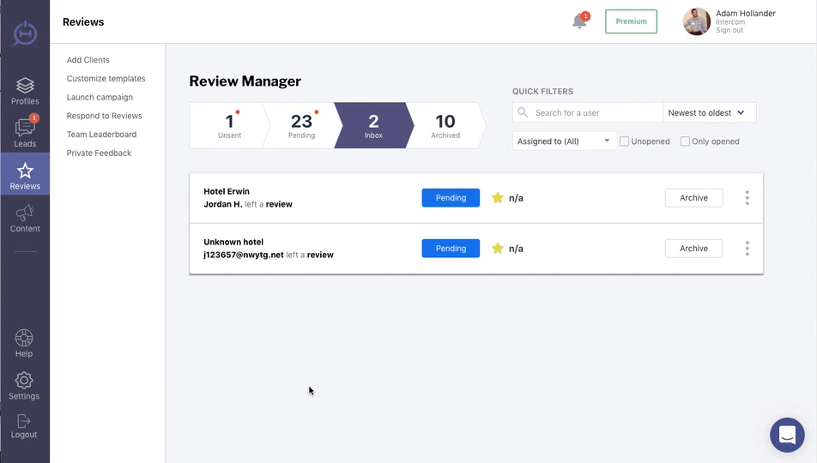Click the Premium button
817x463 pixels.
631,21
